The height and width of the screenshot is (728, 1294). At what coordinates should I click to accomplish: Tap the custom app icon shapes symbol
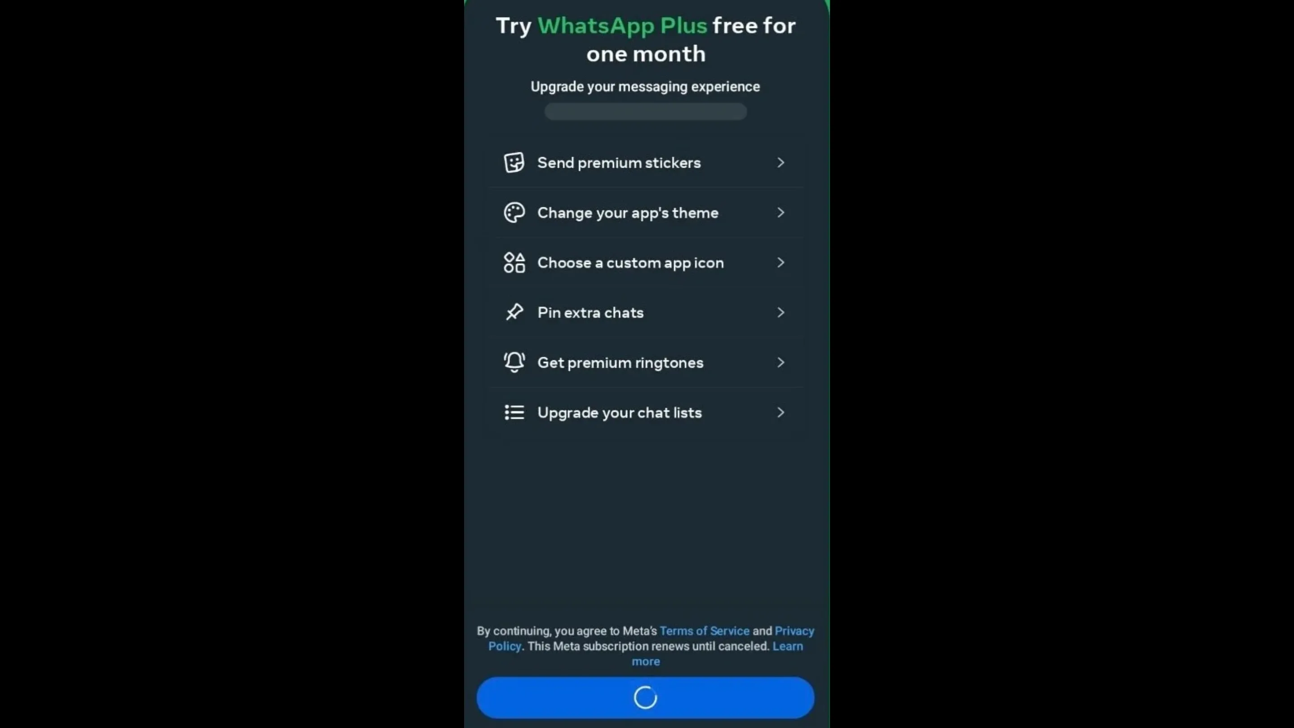(514, 262)
